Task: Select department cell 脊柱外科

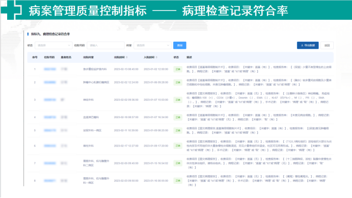Action: coord(88,146)
